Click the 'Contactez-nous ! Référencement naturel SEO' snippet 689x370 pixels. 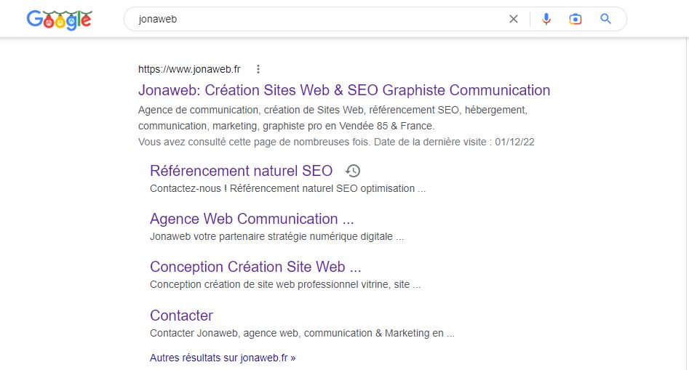[288, 188]
